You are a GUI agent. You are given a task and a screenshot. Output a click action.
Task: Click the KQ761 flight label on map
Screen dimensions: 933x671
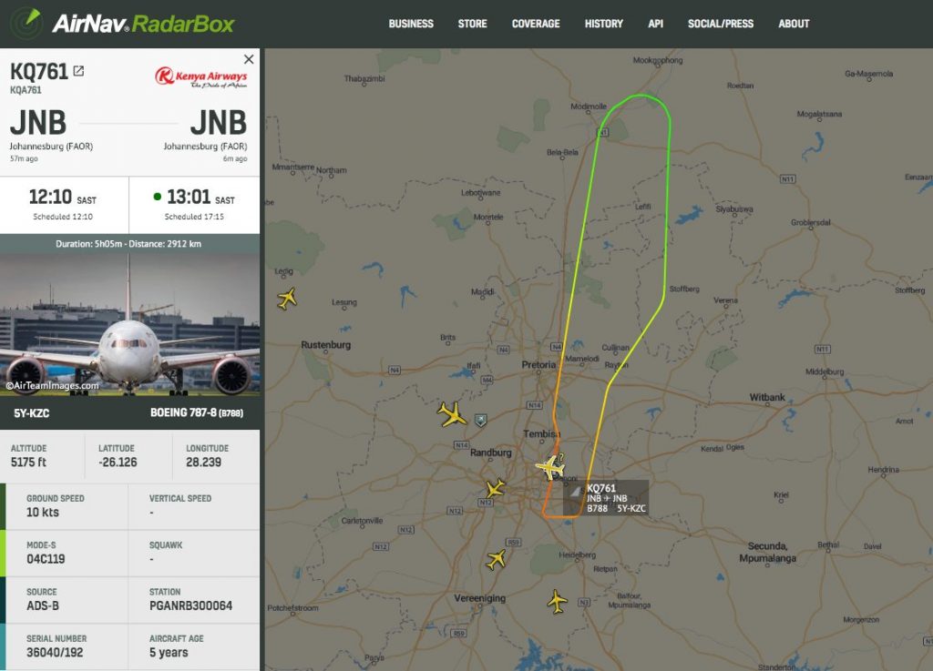coord(606,497)
